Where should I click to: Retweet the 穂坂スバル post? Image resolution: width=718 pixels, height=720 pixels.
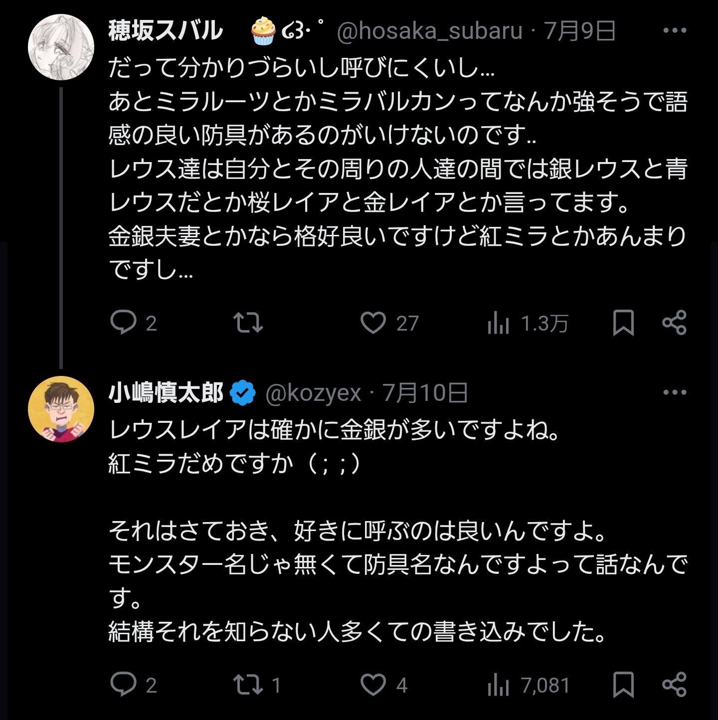coord(248,323)
